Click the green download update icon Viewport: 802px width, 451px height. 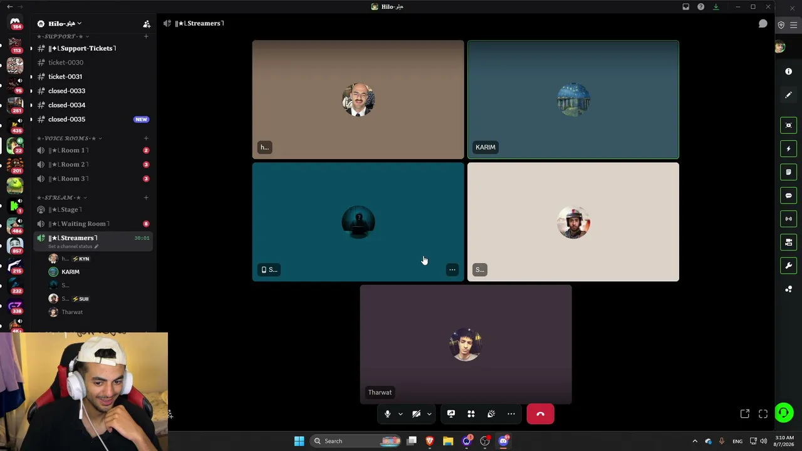click(x=716, y=7)
